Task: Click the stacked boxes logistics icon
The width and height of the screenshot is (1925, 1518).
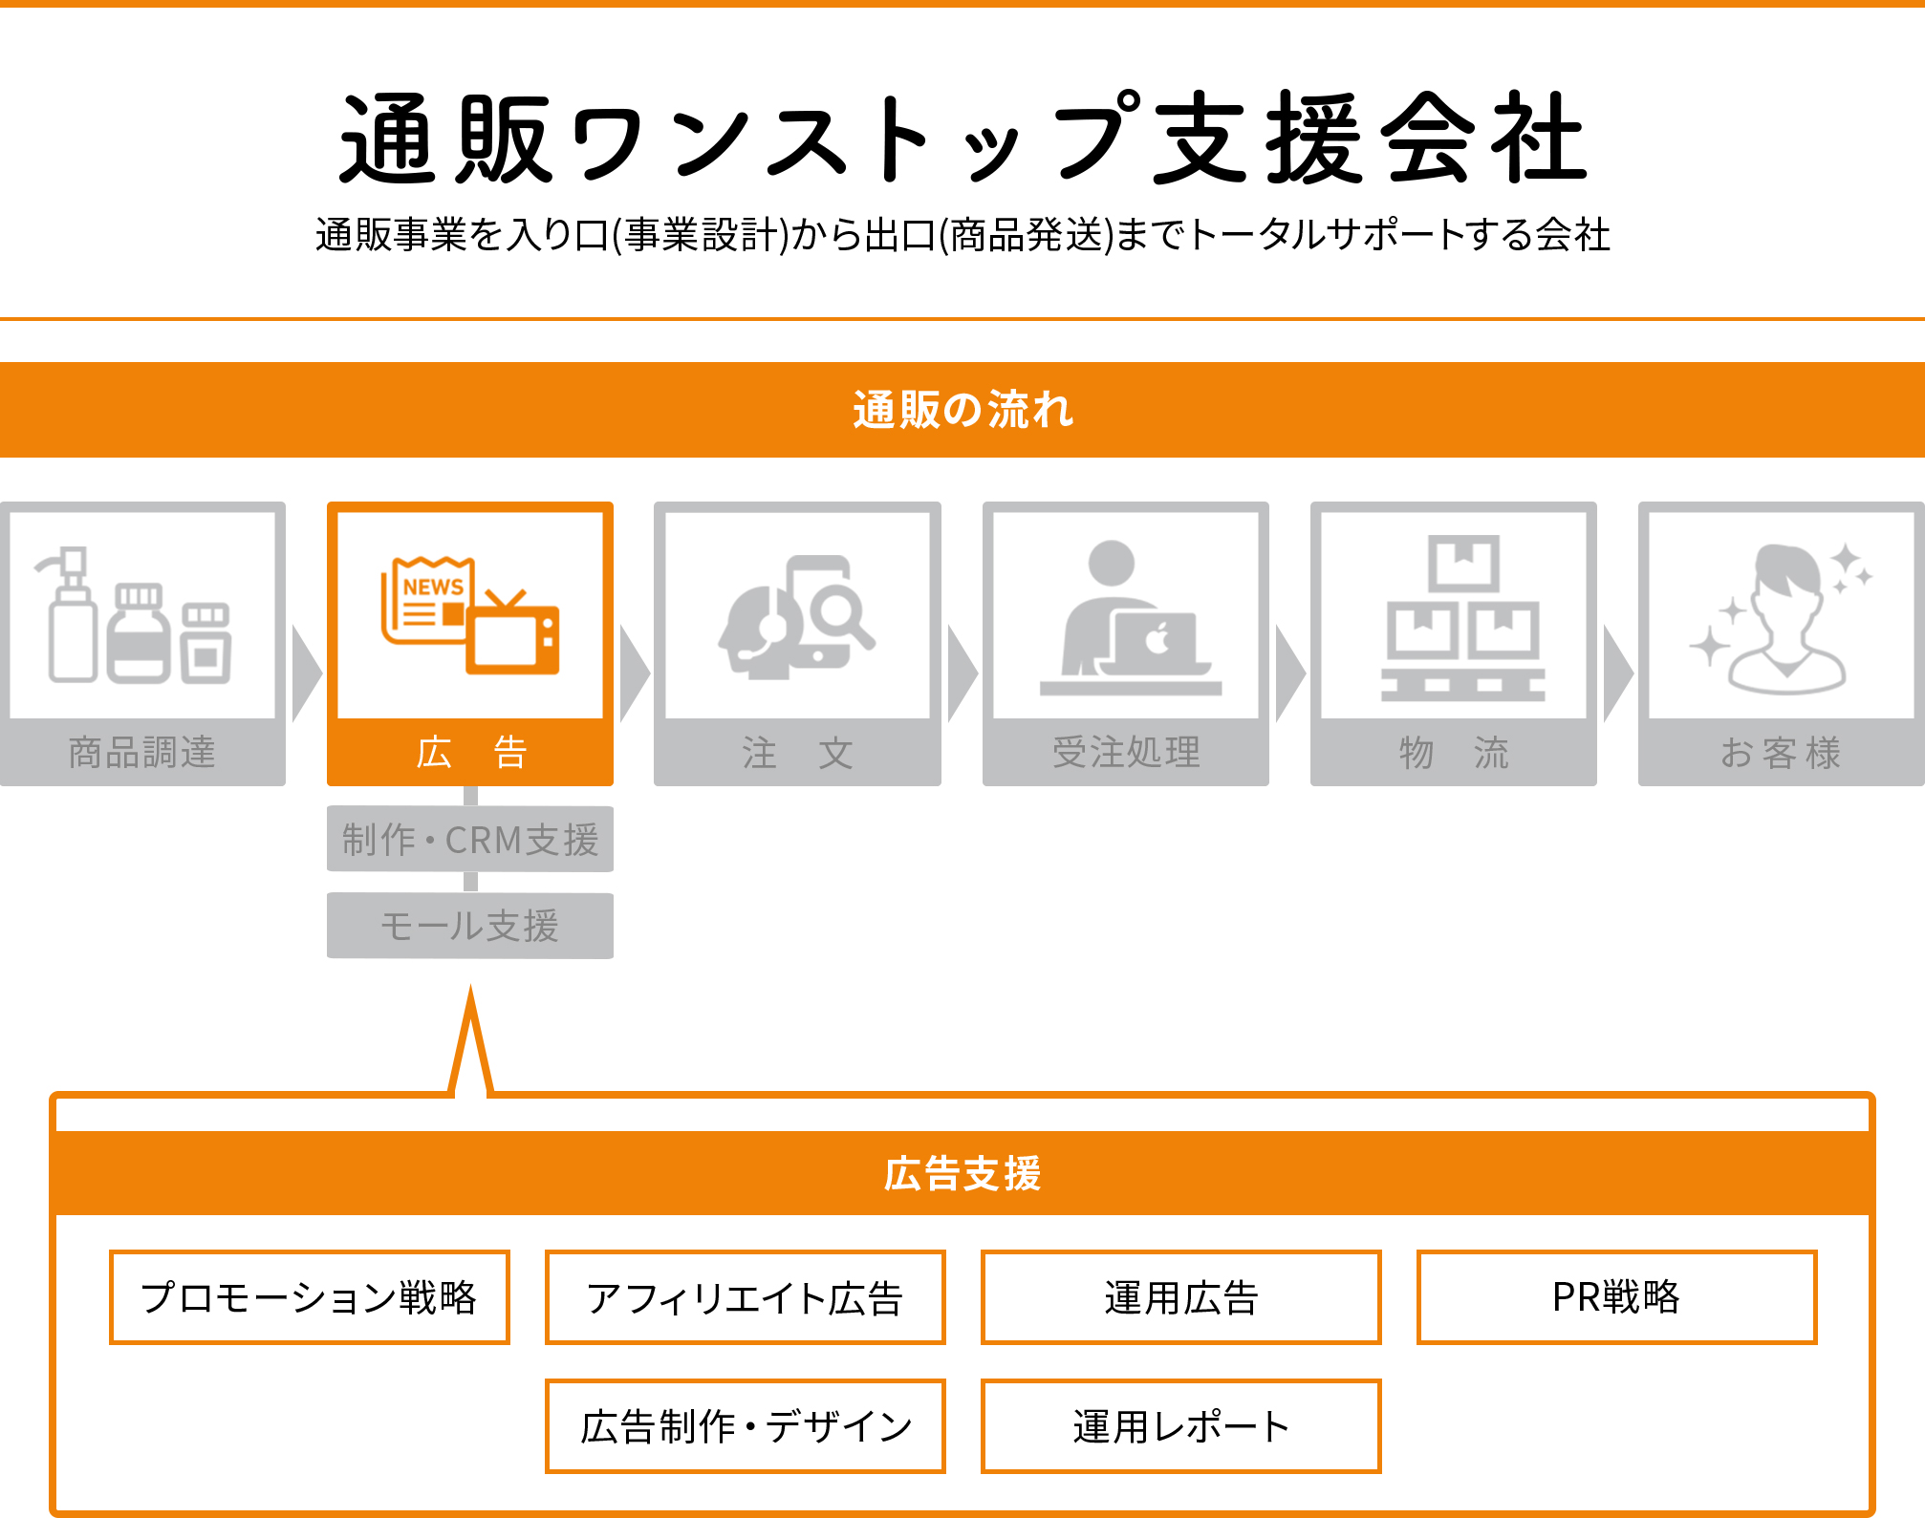Action: pyautogui.click(x=1462, y=618)
